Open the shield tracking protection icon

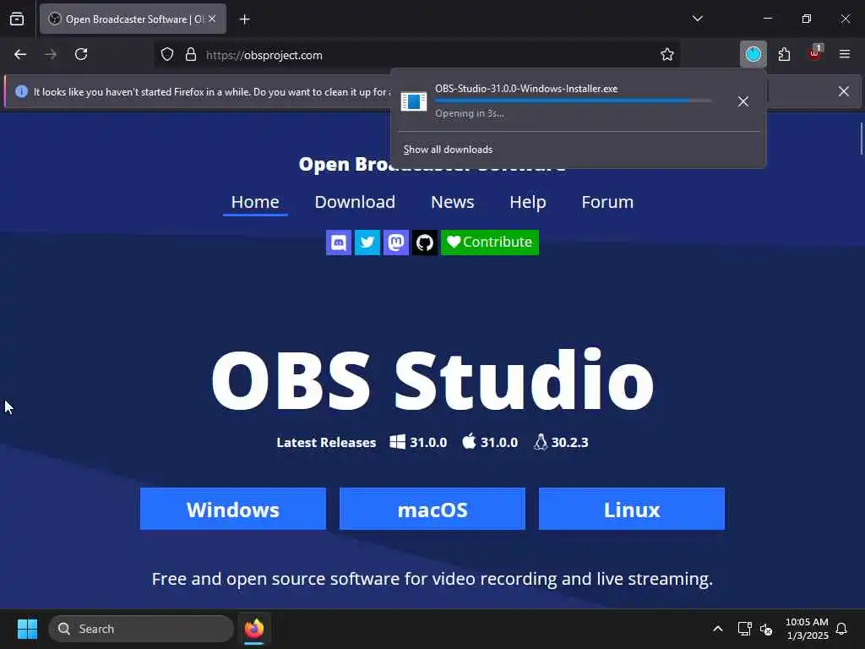[167, 55]
